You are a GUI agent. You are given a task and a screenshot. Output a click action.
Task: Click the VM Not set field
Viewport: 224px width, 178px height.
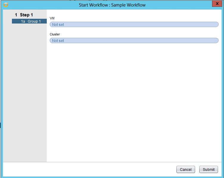(134, 24)
